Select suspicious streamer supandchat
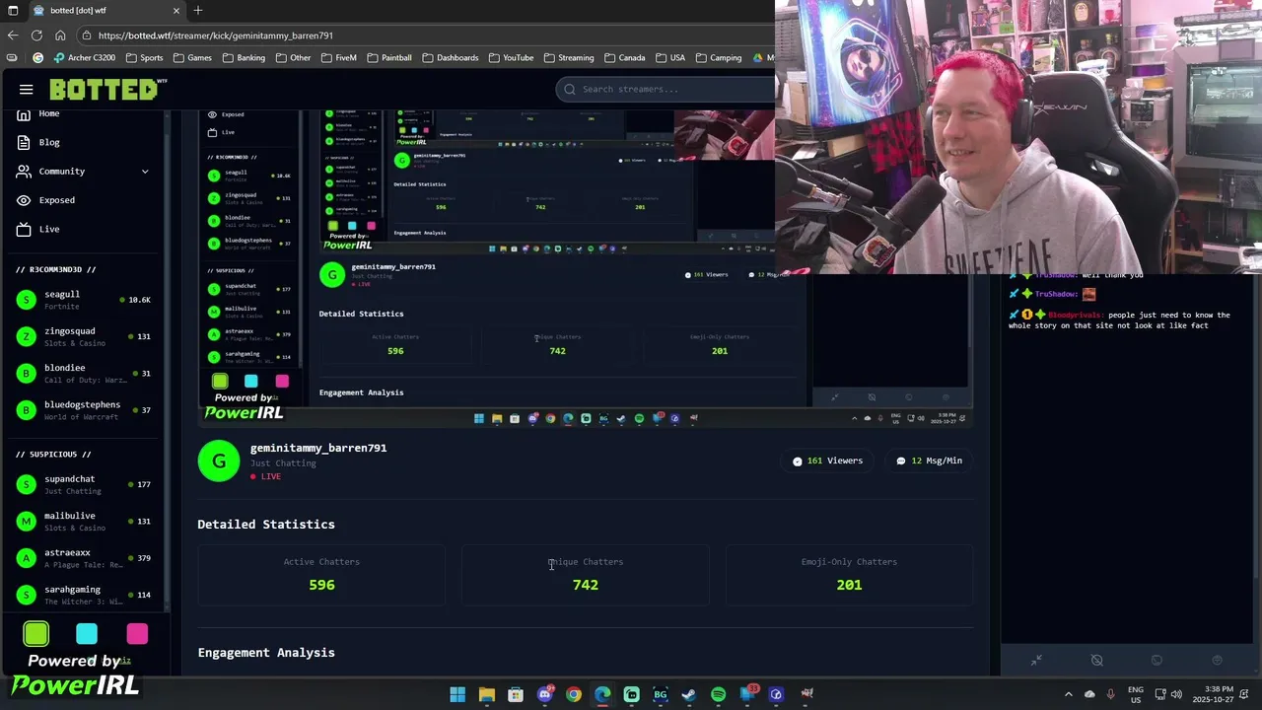 84,484
